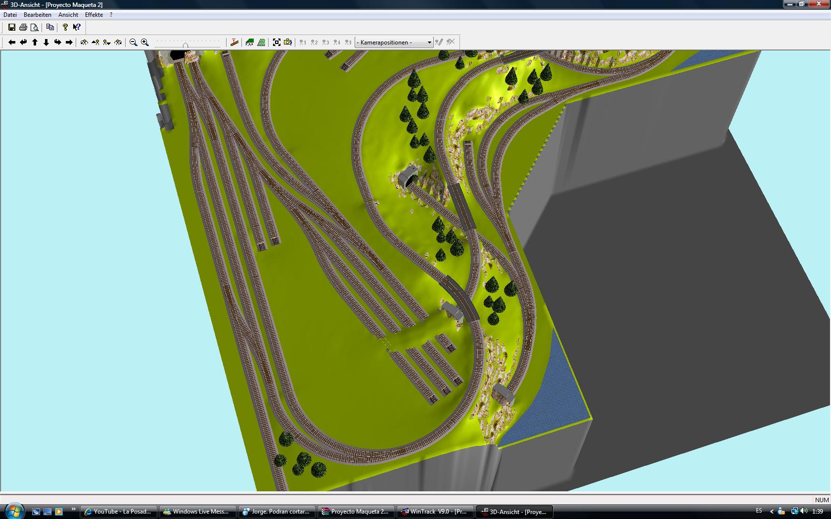The height and width of the screenshot is (519, 831).
Task: Open the ? help menu
Action: (111, 15)
